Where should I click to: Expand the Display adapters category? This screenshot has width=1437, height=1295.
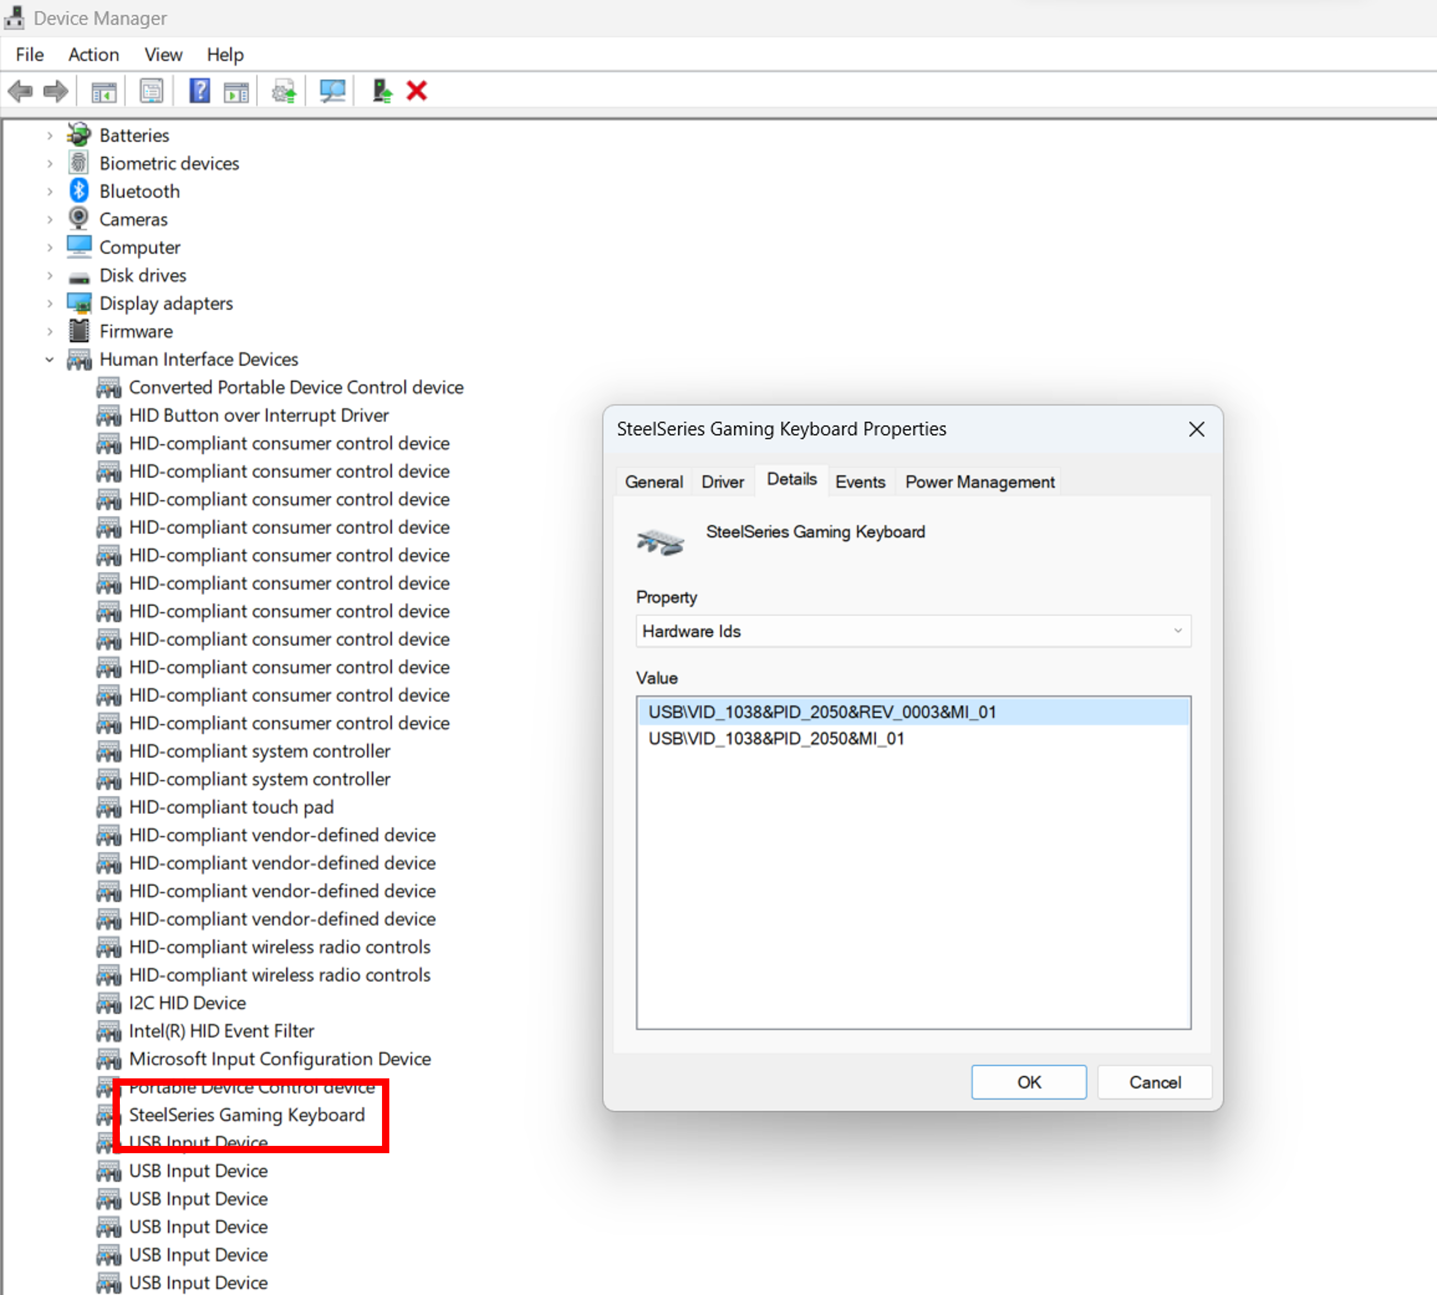coord(49,304)
